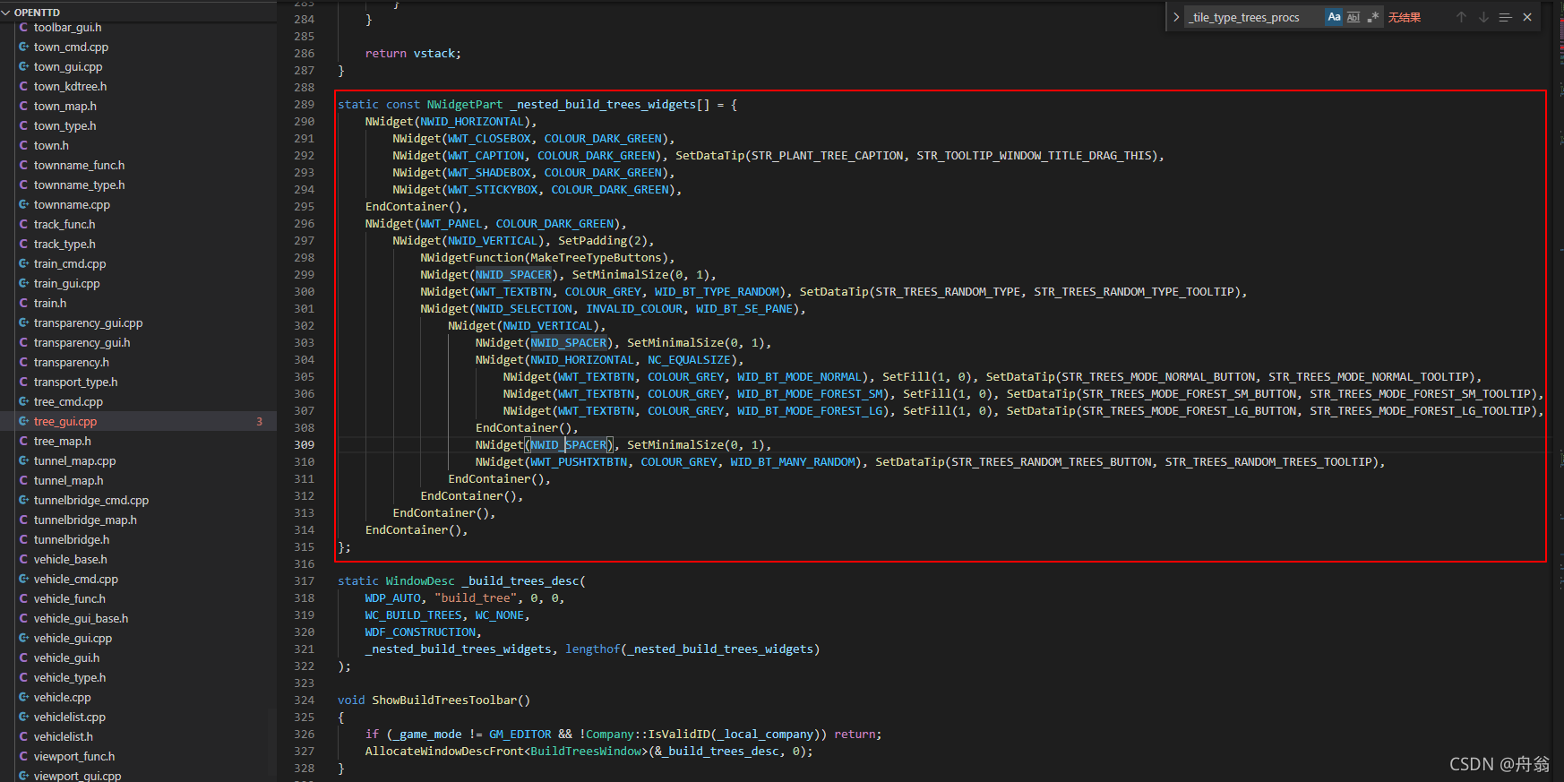Open transparency_gui.h file
The width and height of the screenshot is (1564, 782).
tap(138, 342)
